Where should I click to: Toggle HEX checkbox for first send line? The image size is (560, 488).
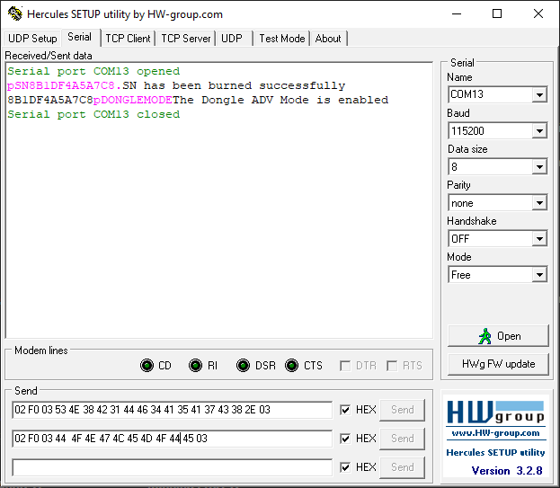pos(345,410)
